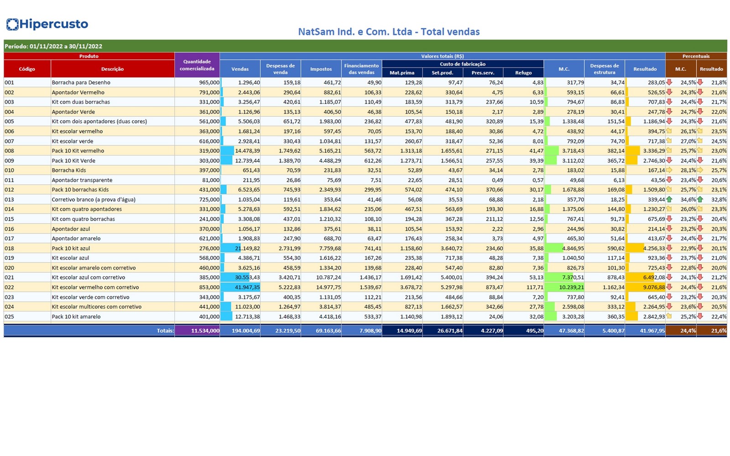
Task: Select 'Kit com dois apontadores (duas cores)' cell
Action: [x=112, y=121]
